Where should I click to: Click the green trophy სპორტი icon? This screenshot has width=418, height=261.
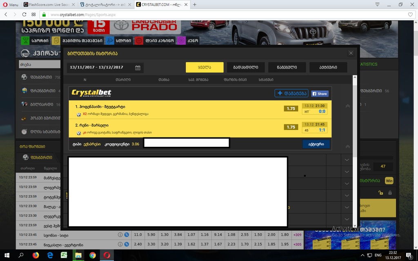(x=25, y=40)
